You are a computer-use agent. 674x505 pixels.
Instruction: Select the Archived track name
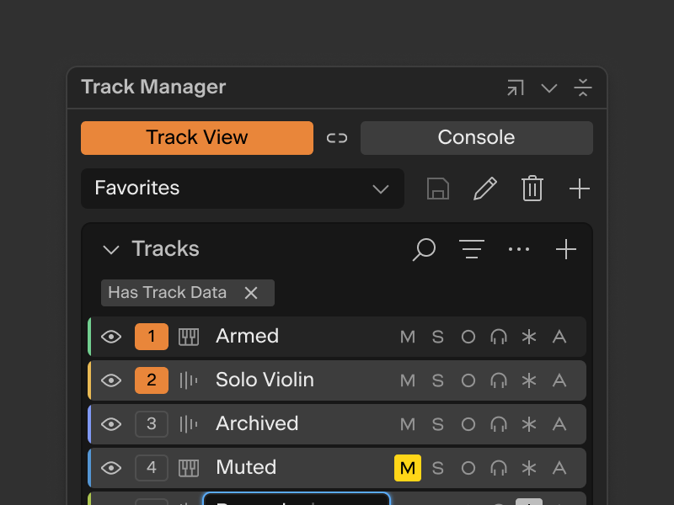[257, 424]
